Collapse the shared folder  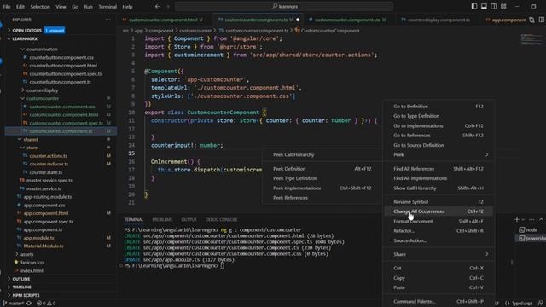click(31, 139)
